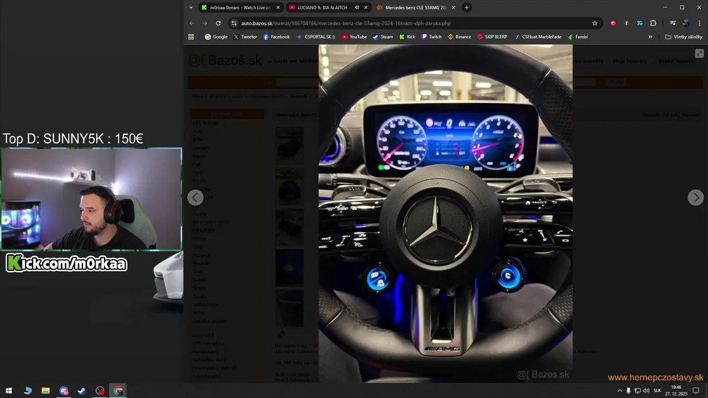Bookmark this page with the star

tap(595, 23)
